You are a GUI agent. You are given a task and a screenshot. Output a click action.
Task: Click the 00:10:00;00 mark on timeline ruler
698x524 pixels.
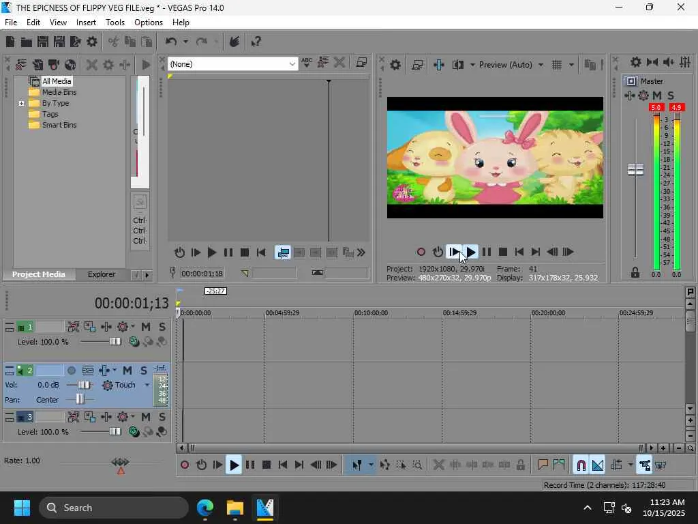click(371, 313)
